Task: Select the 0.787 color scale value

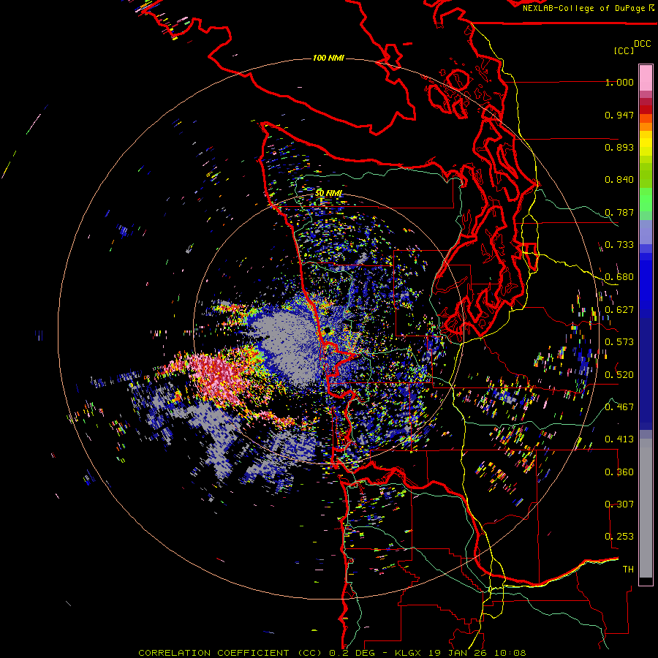Action: pos(619,212)
